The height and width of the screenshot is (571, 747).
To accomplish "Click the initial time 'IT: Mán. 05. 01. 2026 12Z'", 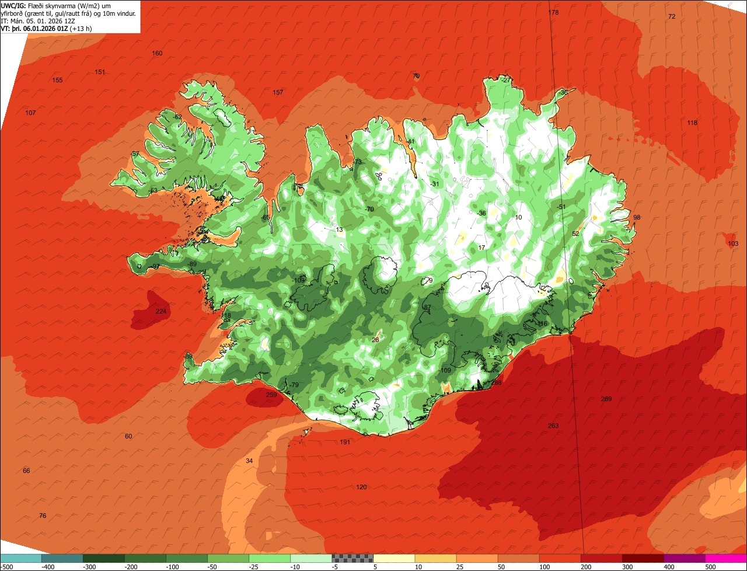I will [39, 21].
